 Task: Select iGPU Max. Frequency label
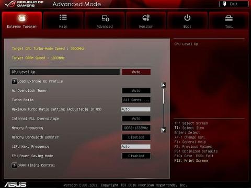pos(30,147)
